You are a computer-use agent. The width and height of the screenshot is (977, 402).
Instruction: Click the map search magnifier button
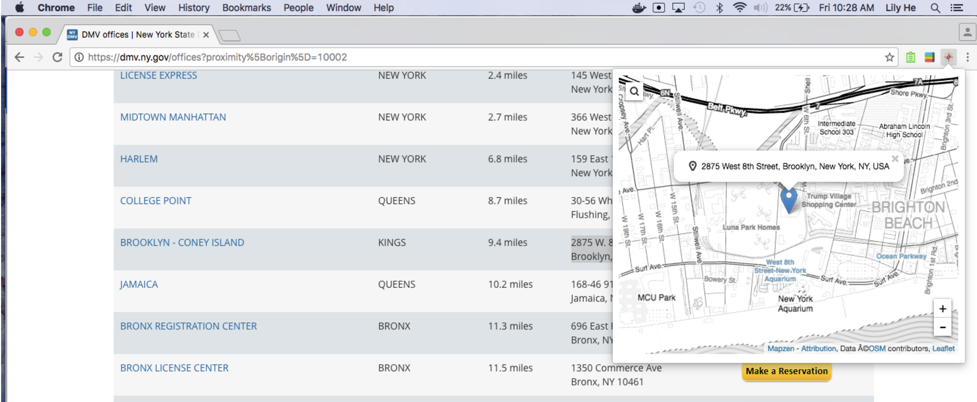click(x=634, y=91)
